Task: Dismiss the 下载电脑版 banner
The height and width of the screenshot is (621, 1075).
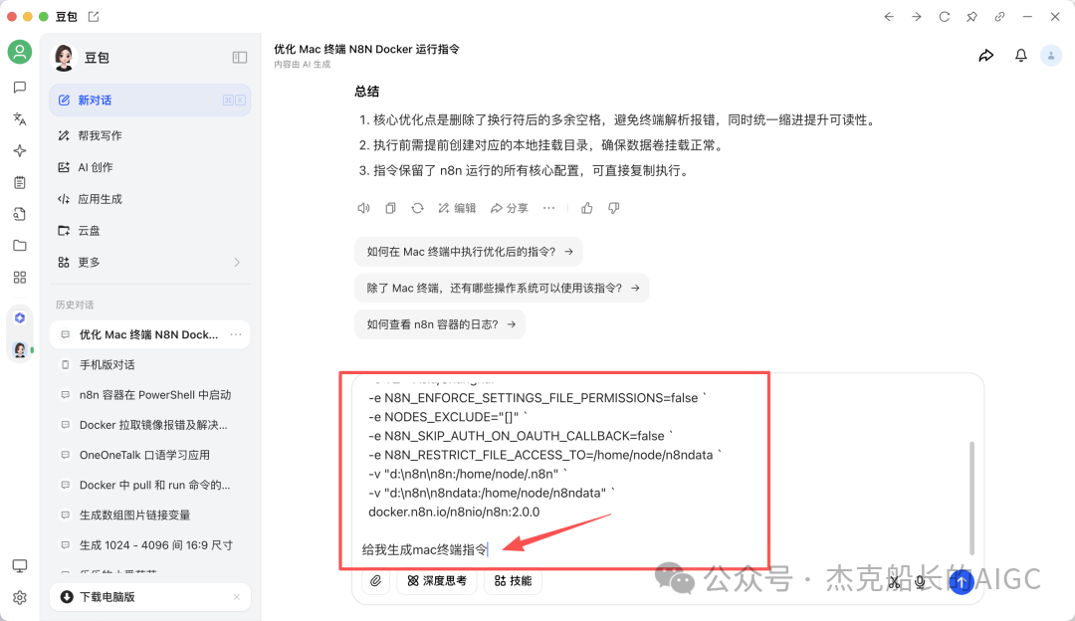Action: (237, 597)
